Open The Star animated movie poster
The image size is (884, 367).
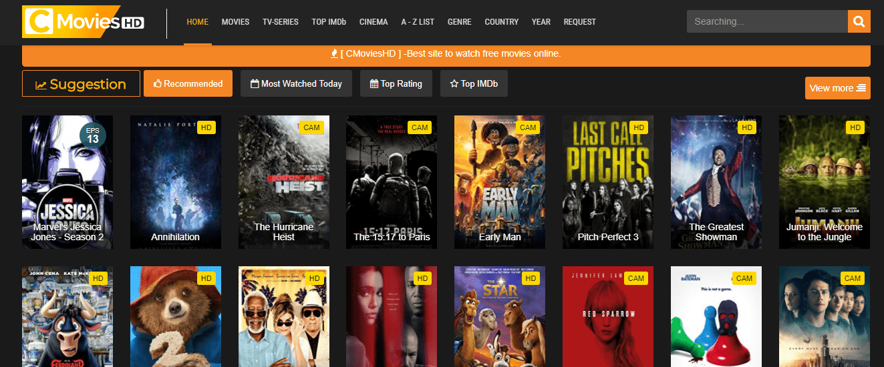click(x=500, y=317)
